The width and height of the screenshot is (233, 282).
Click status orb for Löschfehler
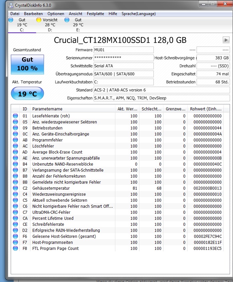[15, 146]
